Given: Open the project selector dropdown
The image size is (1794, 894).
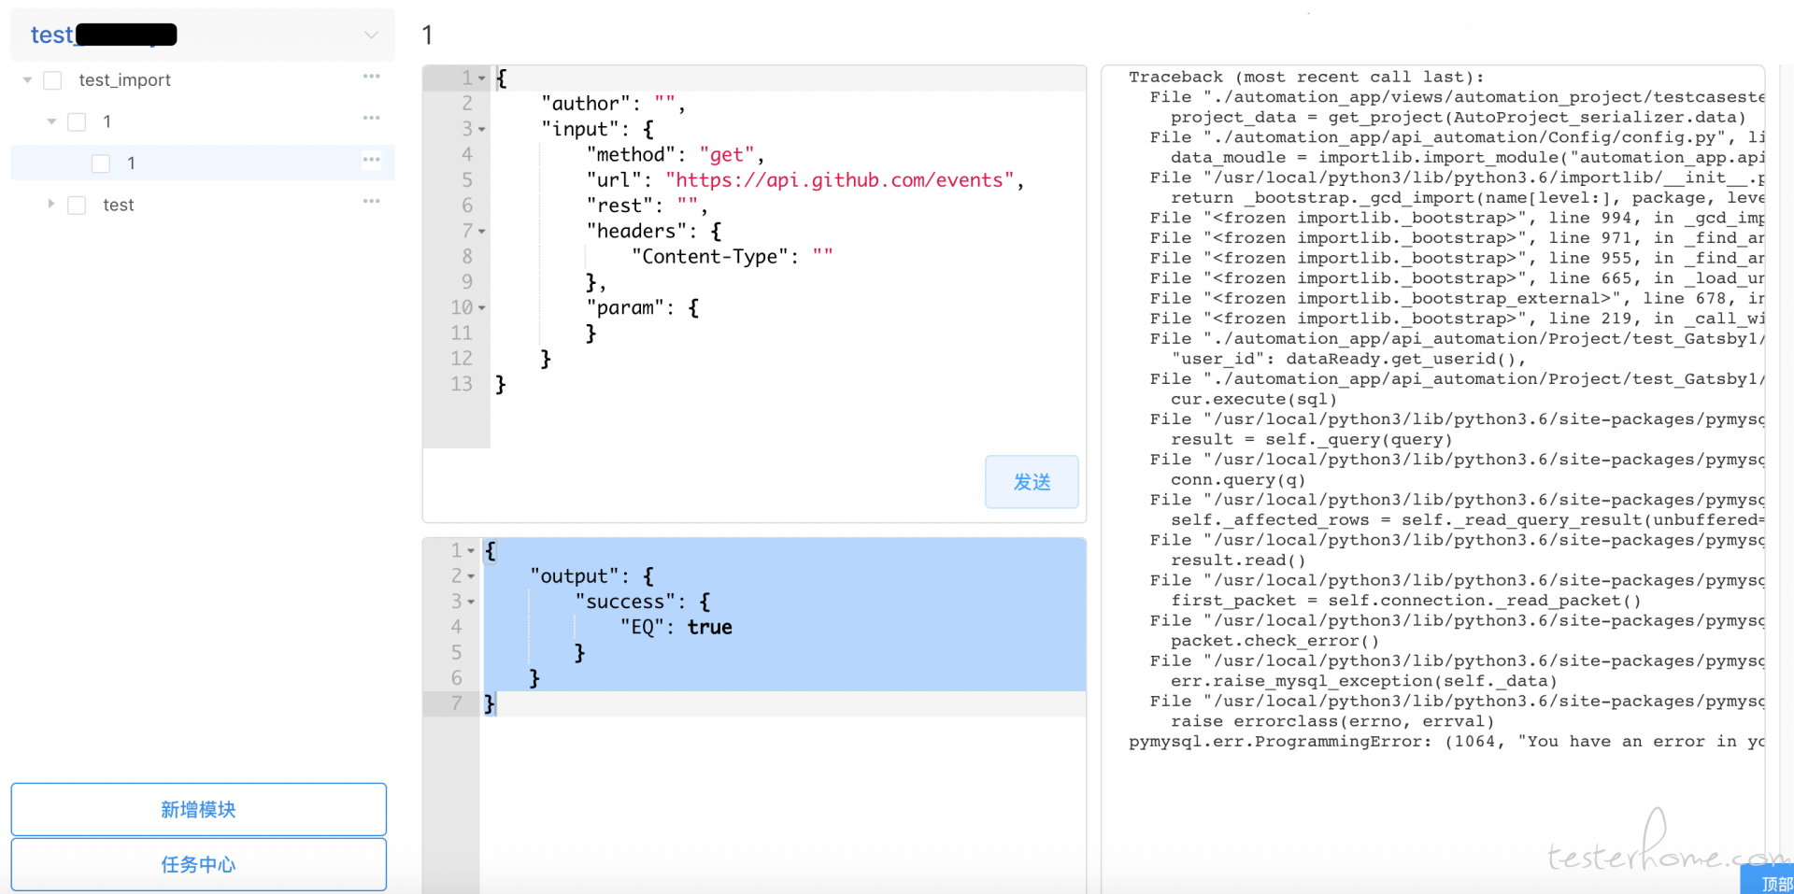Looking at the screenshot, I should click(371, 35).
